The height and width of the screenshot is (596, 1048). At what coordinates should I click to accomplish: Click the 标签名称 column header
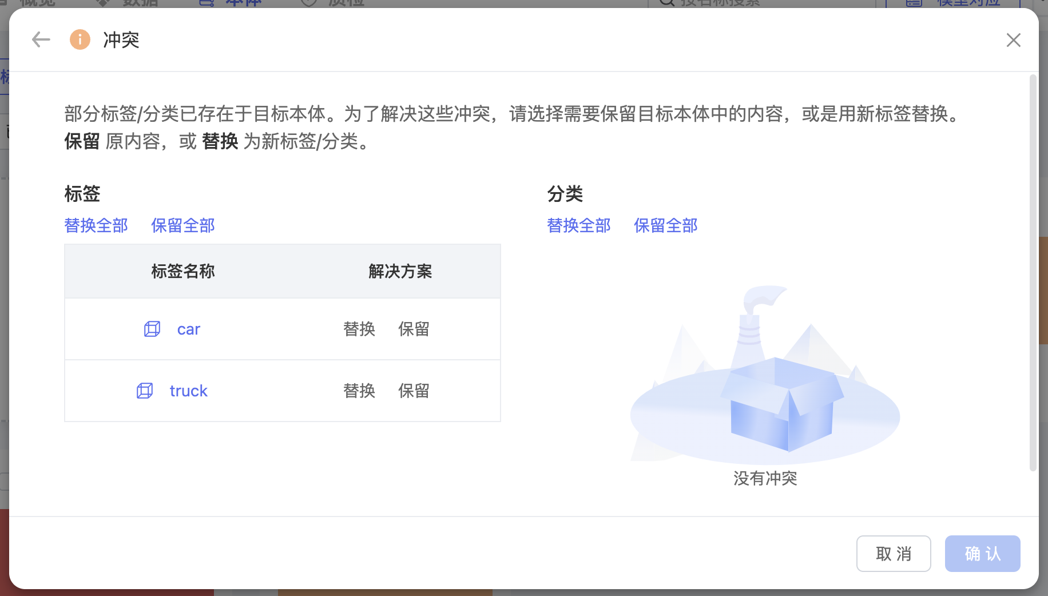coord(183,271)
